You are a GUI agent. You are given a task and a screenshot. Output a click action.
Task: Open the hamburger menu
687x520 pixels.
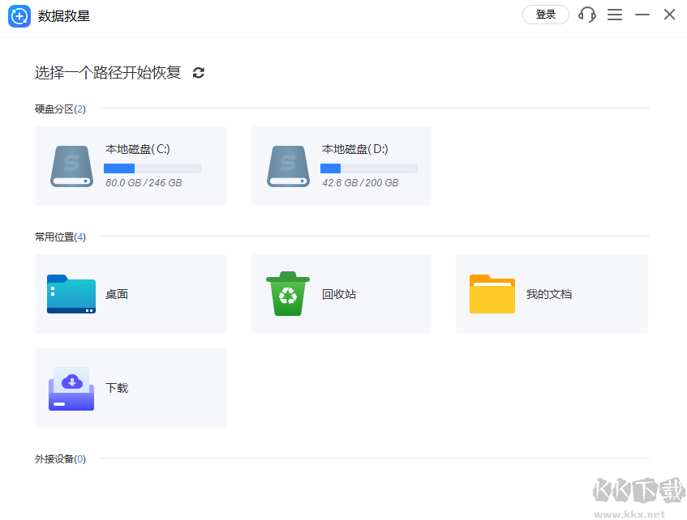(x=615, y=15)
